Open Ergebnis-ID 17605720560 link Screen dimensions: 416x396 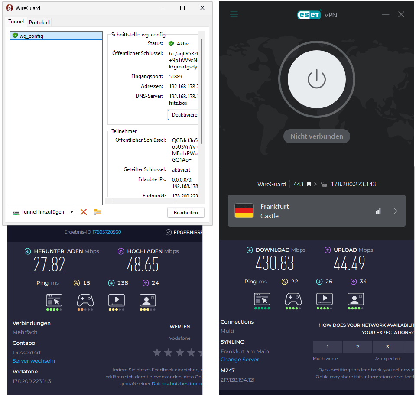107,232
